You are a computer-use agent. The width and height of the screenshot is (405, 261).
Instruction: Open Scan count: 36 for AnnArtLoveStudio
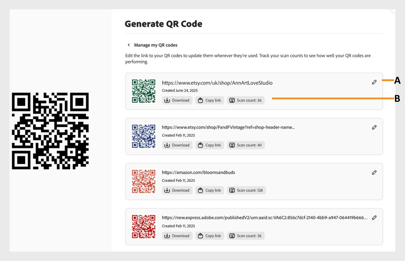coord(246,100)
